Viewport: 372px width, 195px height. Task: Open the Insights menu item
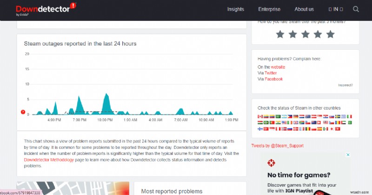tap(236, 9)
